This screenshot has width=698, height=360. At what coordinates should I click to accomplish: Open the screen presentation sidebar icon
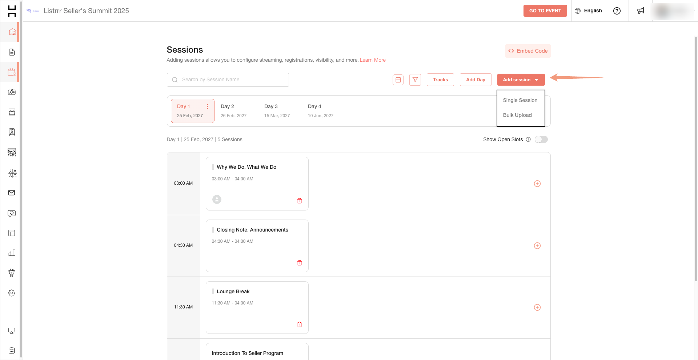12,331
